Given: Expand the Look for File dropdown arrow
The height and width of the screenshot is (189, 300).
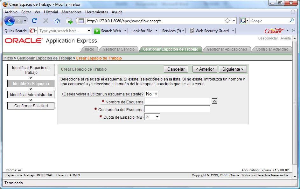Looking at the screenshot, I should tap(156, 31).
